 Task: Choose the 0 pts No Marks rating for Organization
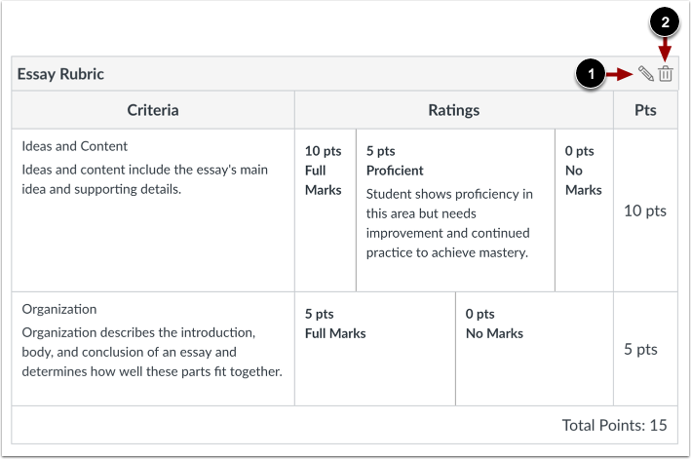click(534, 349)
